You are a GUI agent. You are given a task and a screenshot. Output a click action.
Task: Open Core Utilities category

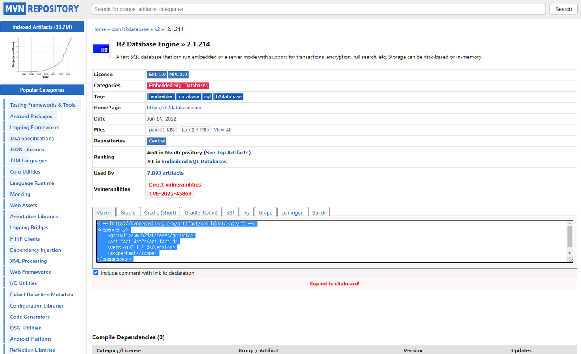(25, 172)
